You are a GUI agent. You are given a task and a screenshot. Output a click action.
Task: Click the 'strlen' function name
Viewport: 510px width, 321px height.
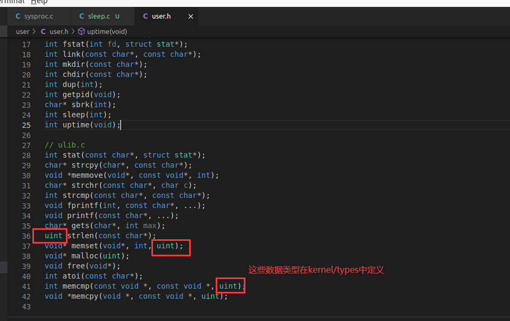click(80, 236)
